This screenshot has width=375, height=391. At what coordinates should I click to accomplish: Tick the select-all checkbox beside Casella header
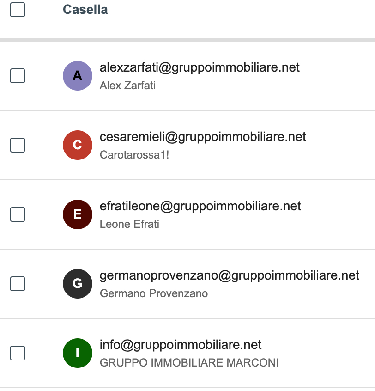pos(18,10)
